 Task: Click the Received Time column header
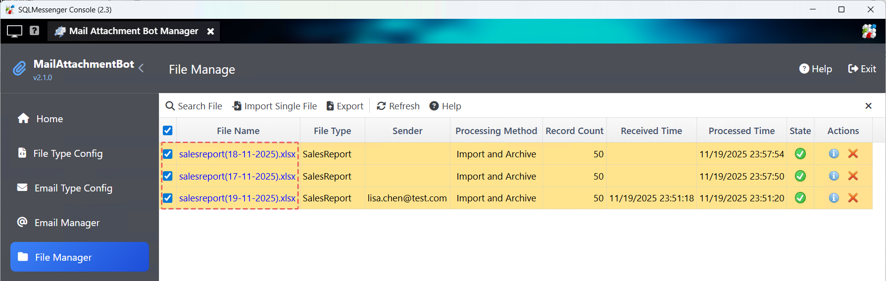[x=651, y=131]
